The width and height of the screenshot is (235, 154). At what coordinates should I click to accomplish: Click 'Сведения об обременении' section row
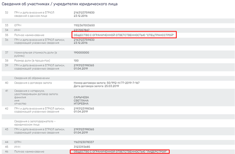pos(118,78)
